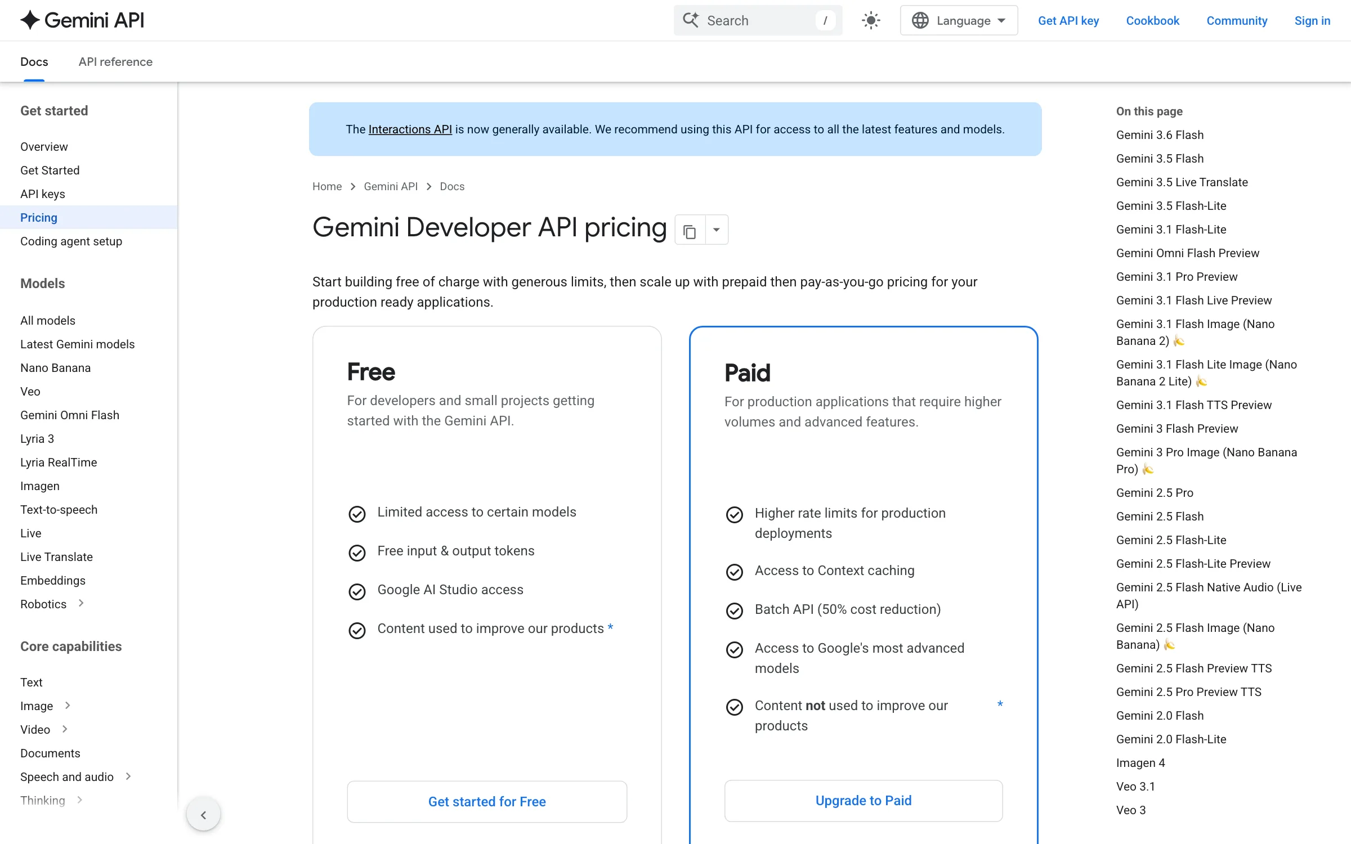Screen dimensions: 1351x844
Task: Open the Interactions API link in banner
Action: coord(410,129)
